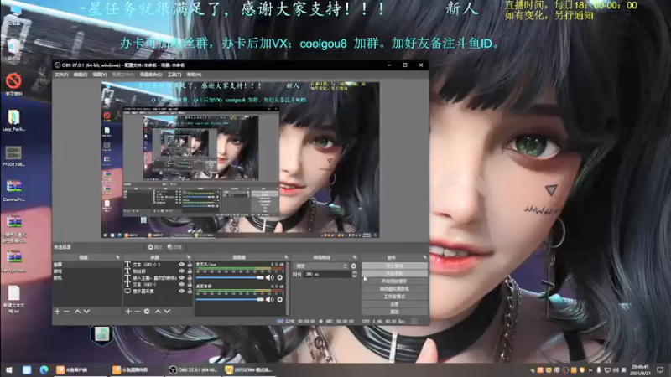Move scene down in Scenes panel
The image size is (671, 377).
[x=86, y=311]
